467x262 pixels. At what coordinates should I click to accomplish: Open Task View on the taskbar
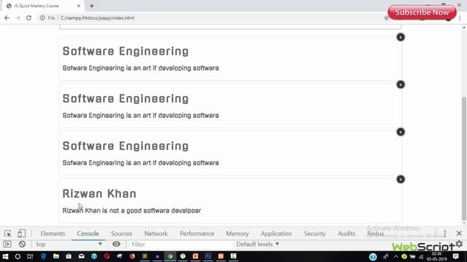(30, 256)
